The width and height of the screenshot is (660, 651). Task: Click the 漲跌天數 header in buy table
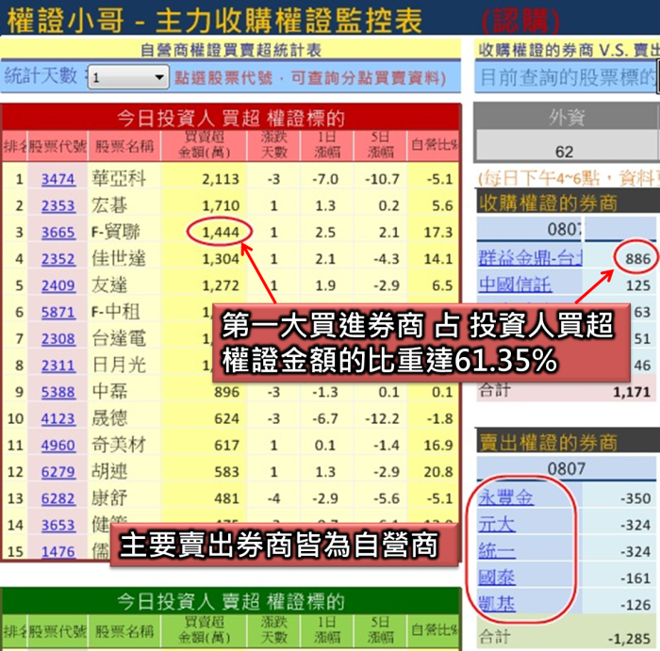point(273,145)
